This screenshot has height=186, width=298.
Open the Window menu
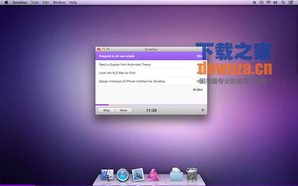[59, 2]
